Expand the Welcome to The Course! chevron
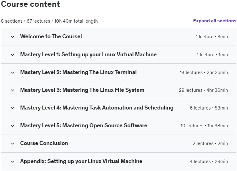Viewport: 237px width, 171px height. (x=13, y=37)
